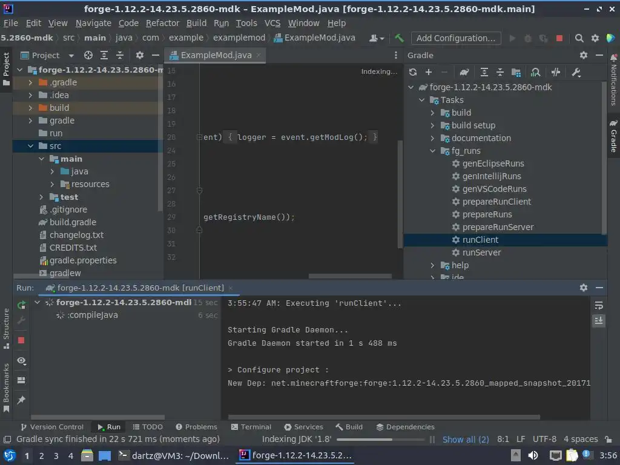Pause the indexing background task

coord(432,440)
